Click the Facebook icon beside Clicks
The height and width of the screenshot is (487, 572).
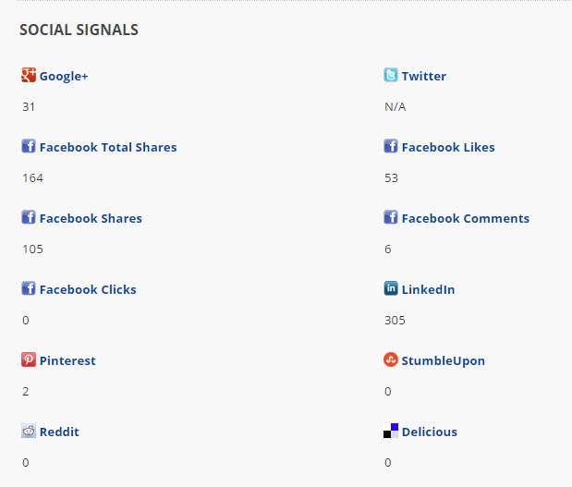pos(29,289)
